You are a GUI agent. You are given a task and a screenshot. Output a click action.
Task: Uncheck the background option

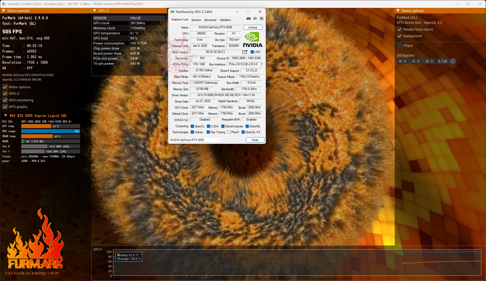(x=400, y=36)
